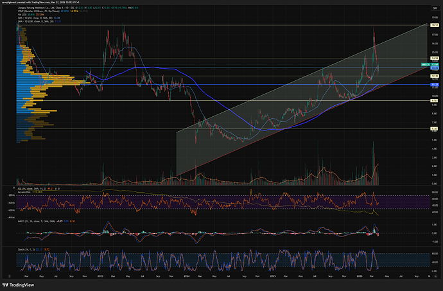The height and width of the screenshot is (291, 443).
Task: Select the Accum/Dist indicator legend
Action: coord(24,192)
